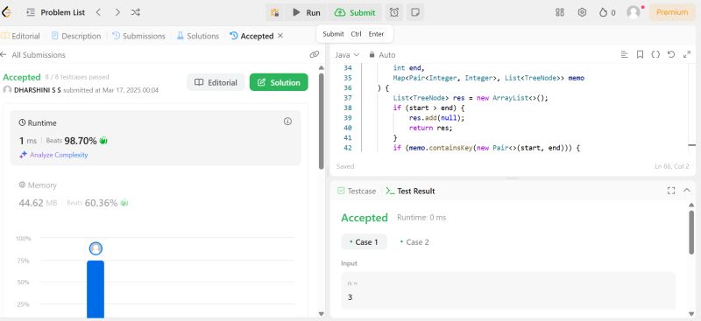
Task: Open the user profile avatar
Action: (x=634, y=12)
